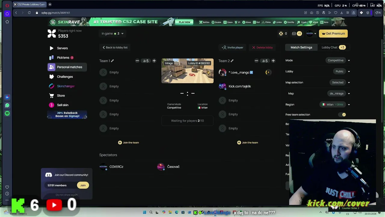
Task: Go to Personal matches
Action: pyautogui.click(x=67, y=67)
